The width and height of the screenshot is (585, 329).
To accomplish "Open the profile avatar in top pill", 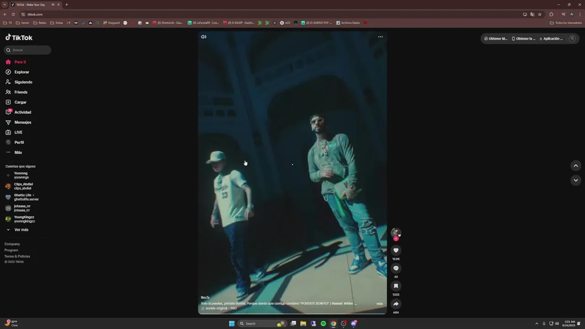I will tap(572, 39).
